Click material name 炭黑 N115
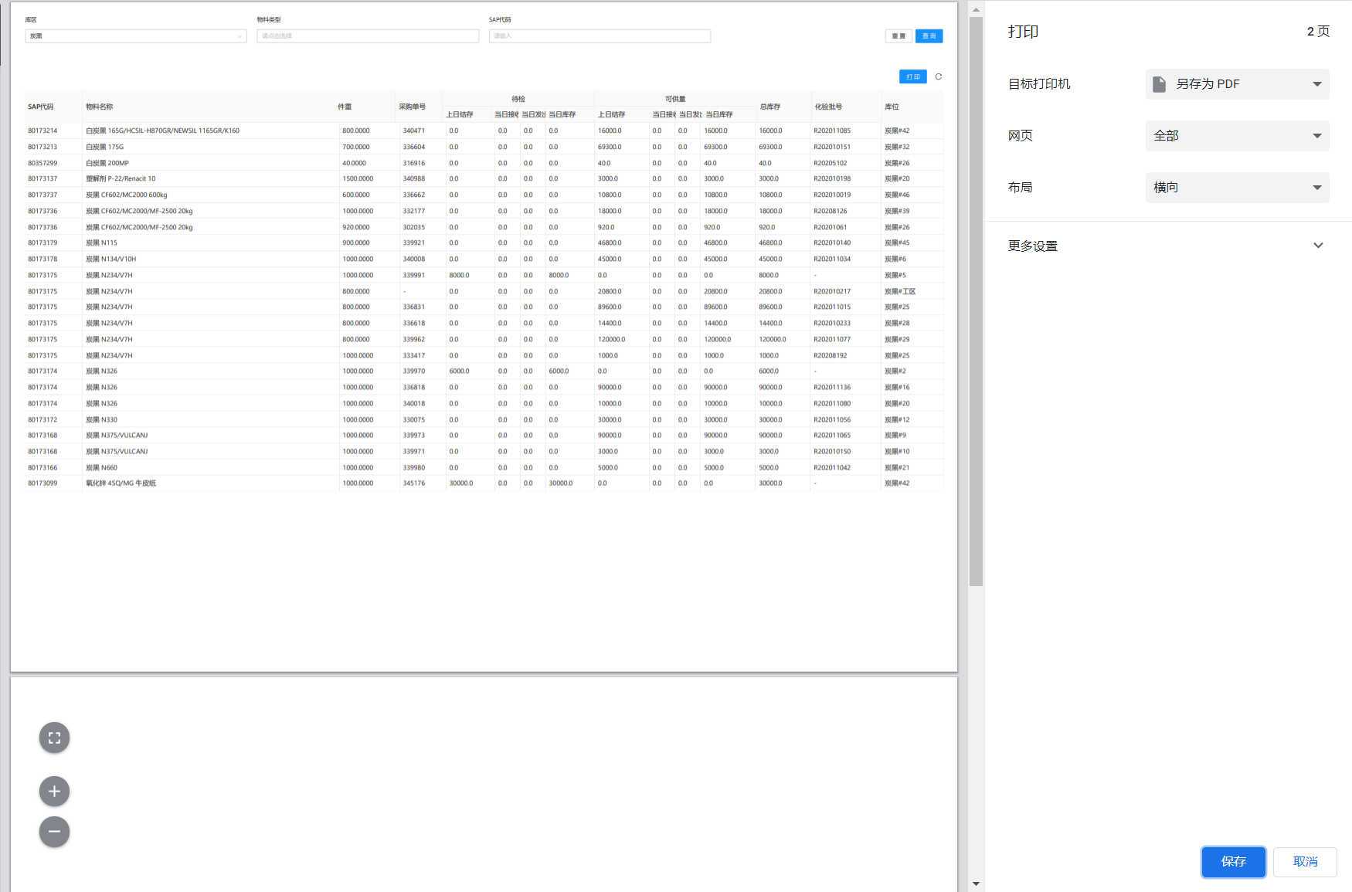 click(x=101, y=243)
